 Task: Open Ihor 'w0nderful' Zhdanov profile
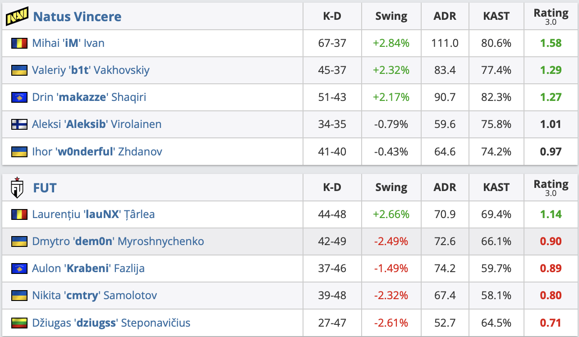(x=97, y=151)
